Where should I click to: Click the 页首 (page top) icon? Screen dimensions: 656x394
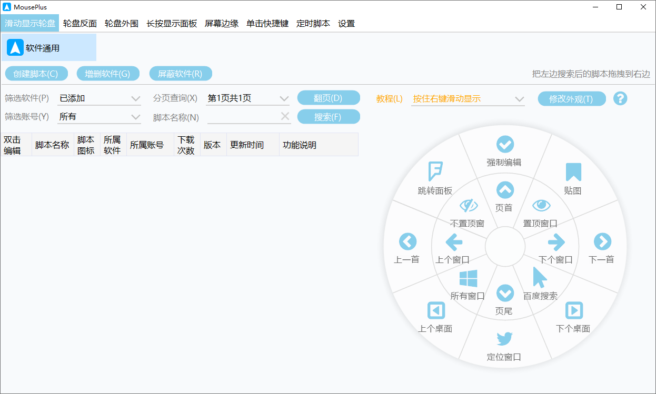click(504, 190)
